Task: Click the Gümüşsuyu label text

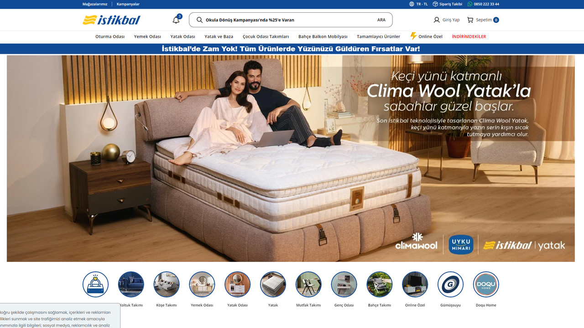Action: [450, 305]
